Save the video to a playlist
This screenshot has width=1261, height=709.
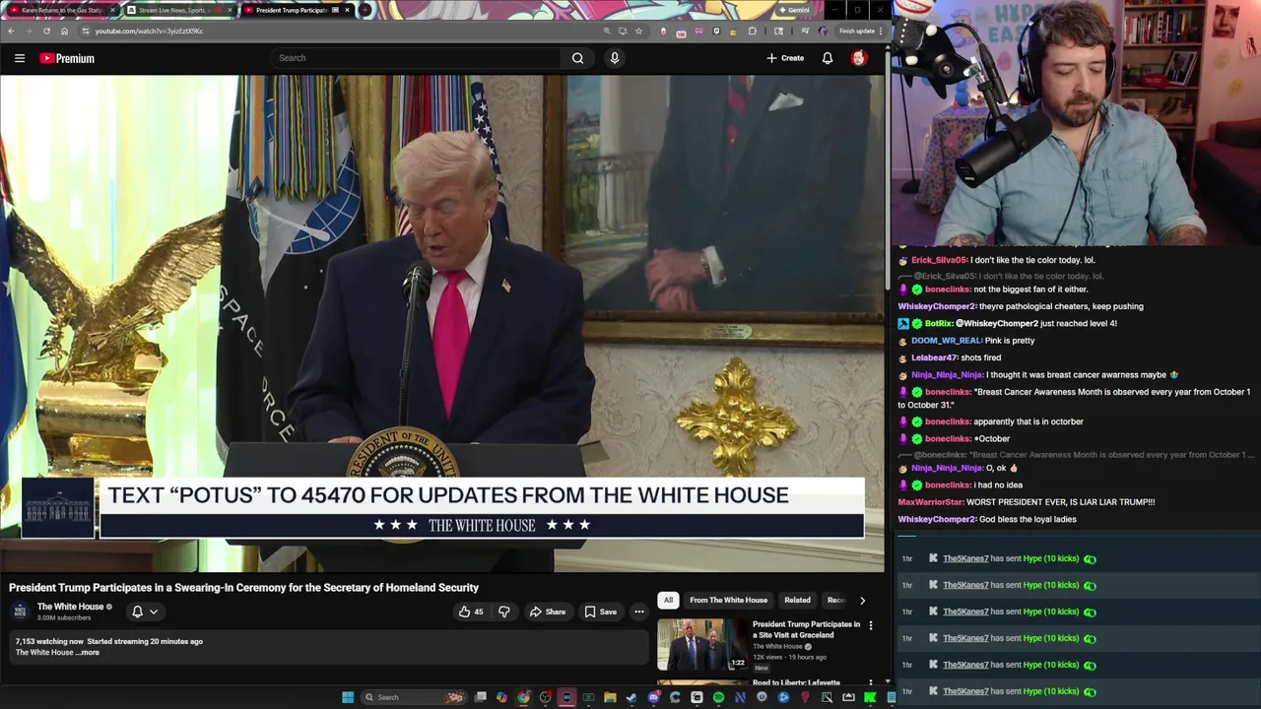tap(600, 612)
